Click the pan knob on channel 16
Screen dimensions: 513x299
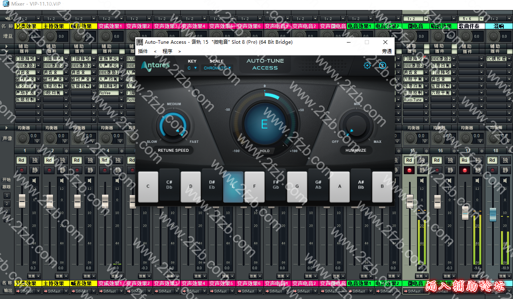pyautogui.click(x=438, y=138)
